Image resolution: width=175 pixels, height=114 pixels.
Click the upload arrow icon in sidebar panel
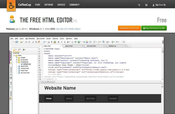(23, 49)
